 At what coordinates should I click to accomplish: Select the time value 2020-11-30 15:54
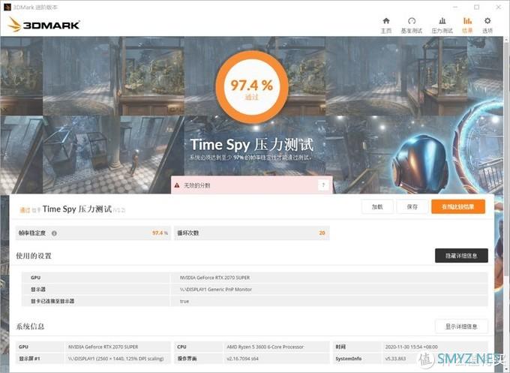pos(412,347)
